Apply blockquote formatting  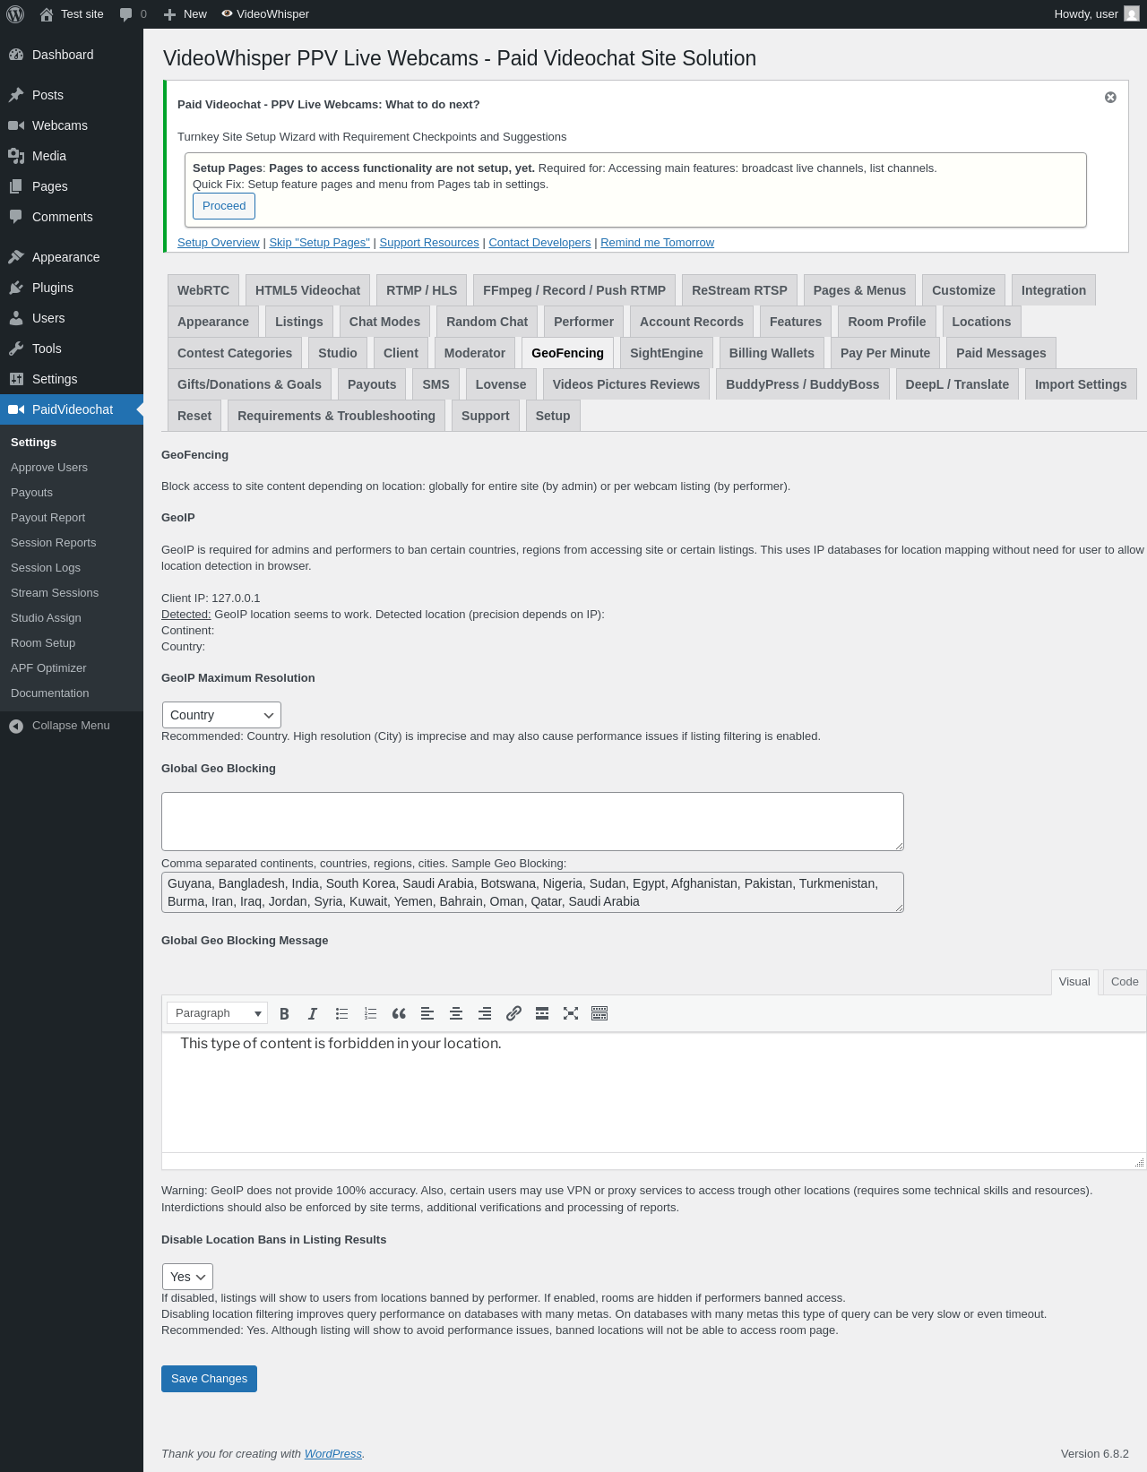(x=399, y=1013)
